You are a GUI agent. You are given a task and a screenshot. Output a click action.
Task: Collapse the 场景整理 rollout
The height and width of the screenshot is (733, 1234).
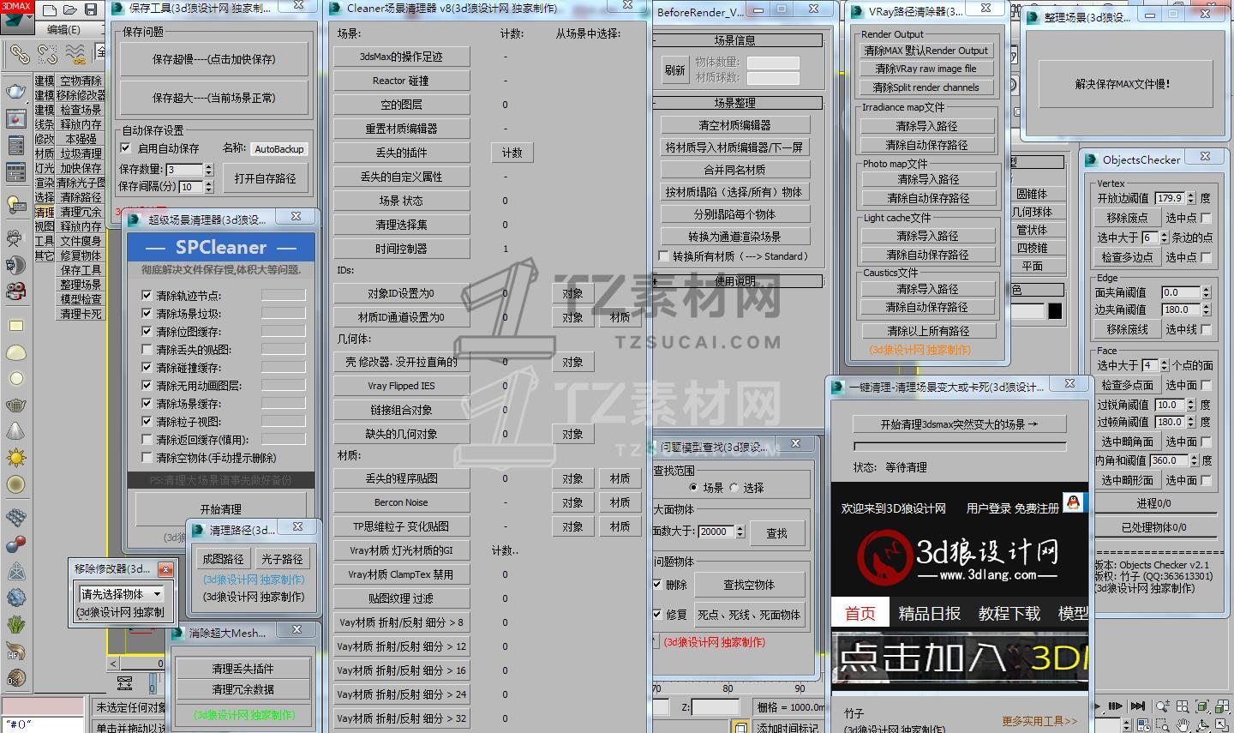pyautogui.click(x=737, y=102)
